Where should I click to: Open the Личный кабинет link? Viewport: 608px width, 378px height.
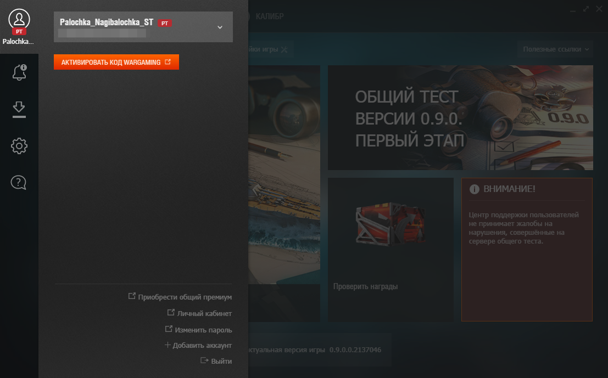coord(200,313)
